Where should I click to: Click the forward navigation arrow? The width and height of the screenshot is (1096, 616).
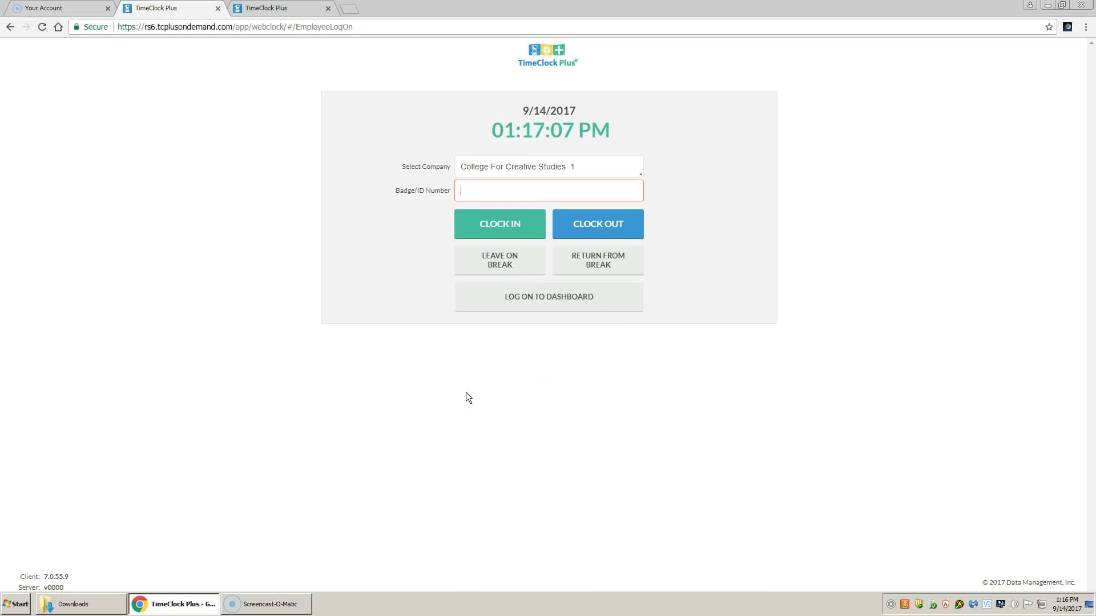(26, 27)
